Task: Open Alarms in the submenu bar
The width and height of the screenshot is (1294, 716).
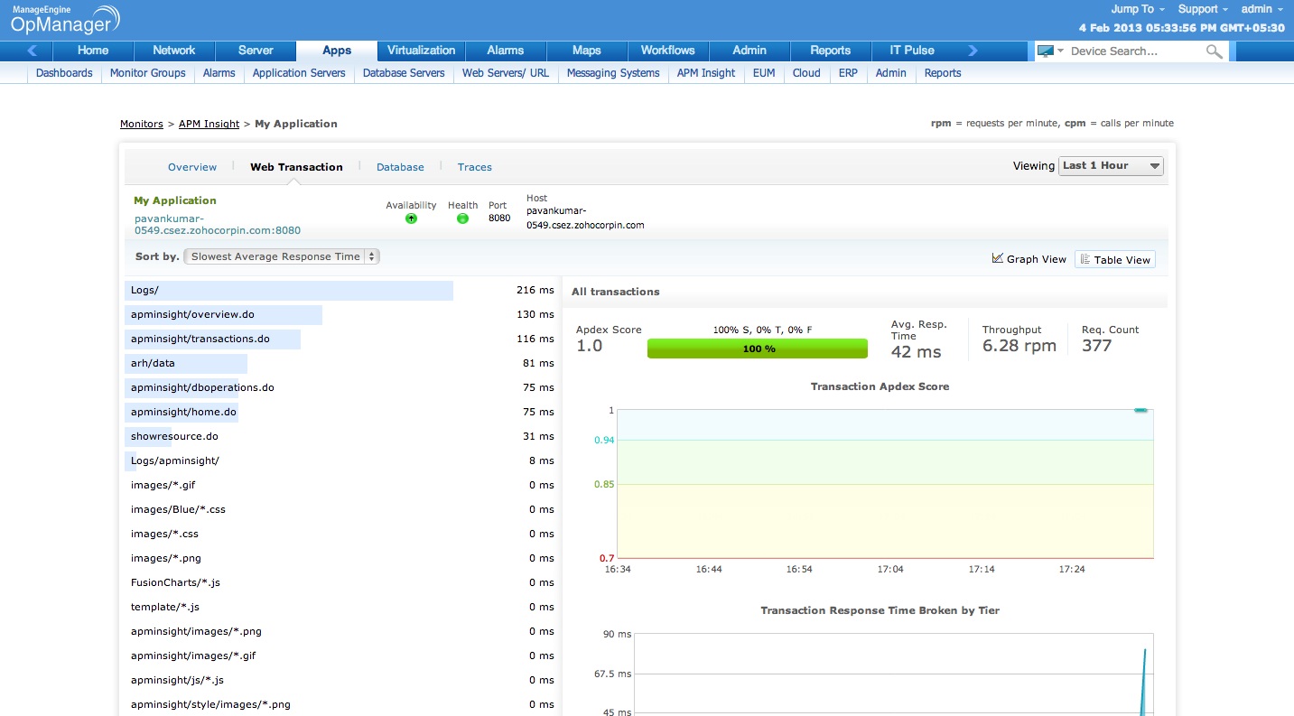Action: point(219,73)
